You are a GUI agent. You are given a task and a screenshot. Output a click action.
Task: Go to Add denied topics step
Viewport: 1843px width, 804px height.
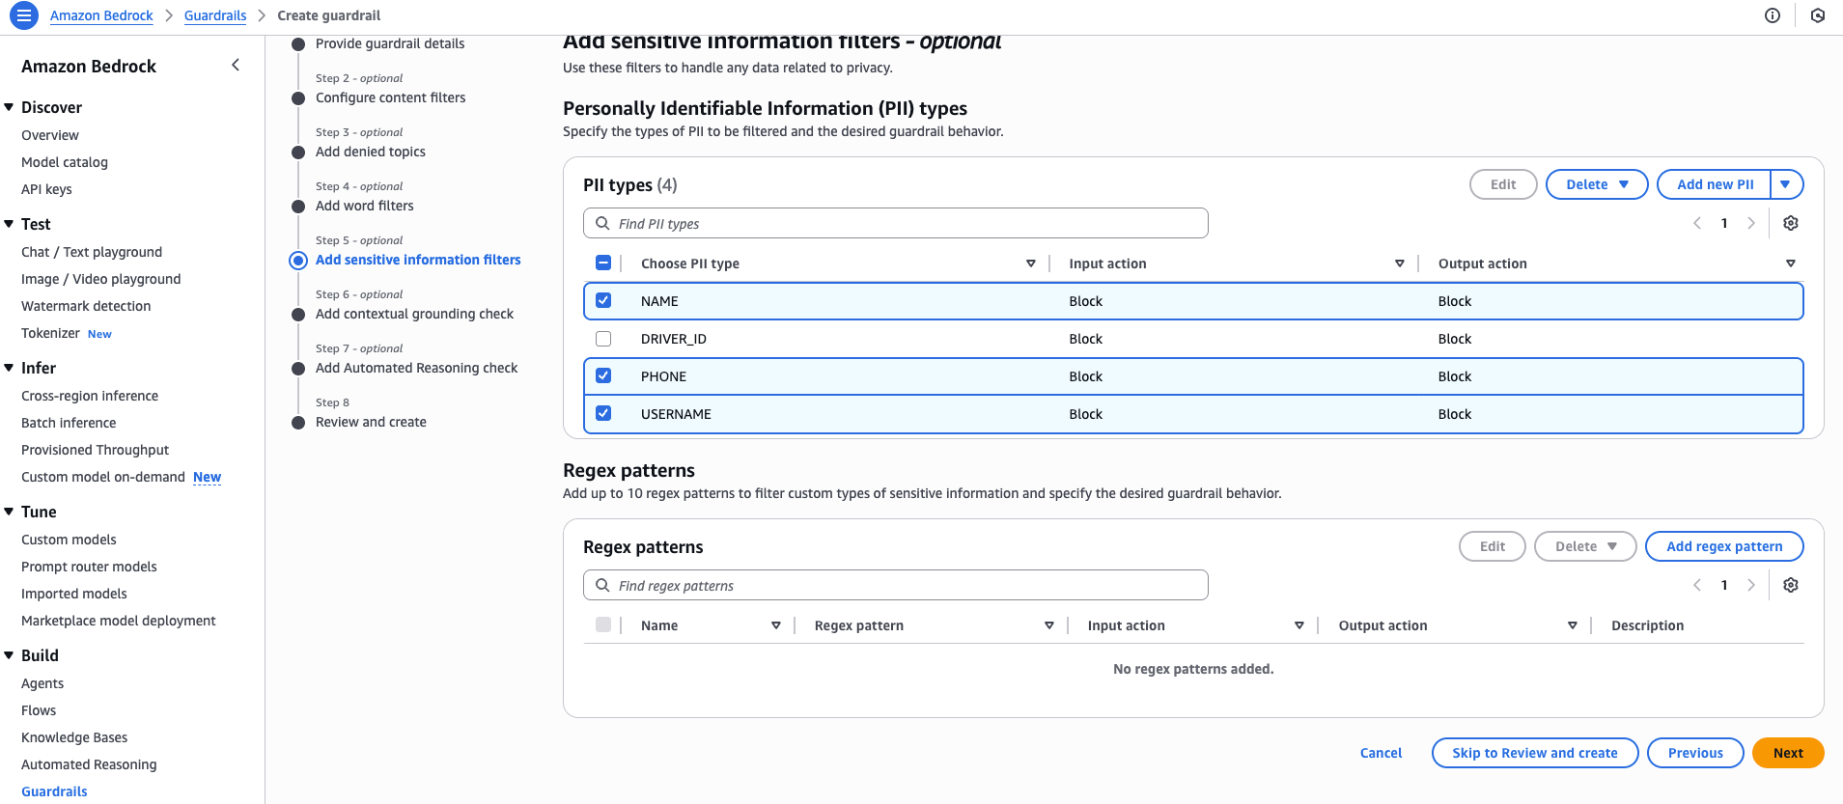click(x=370, y=152)
